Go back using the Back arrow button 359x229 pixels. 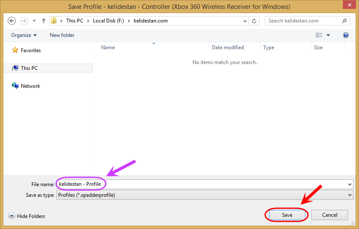[11, 21]
